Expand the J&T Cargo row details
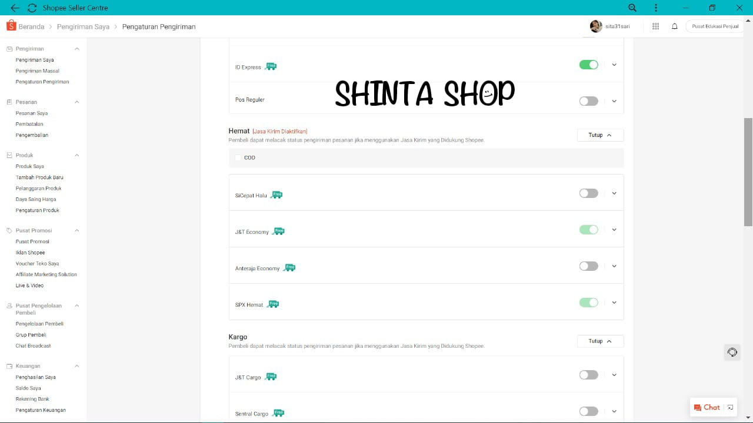The width and height of the screenshot is (753, 423). 614,375
